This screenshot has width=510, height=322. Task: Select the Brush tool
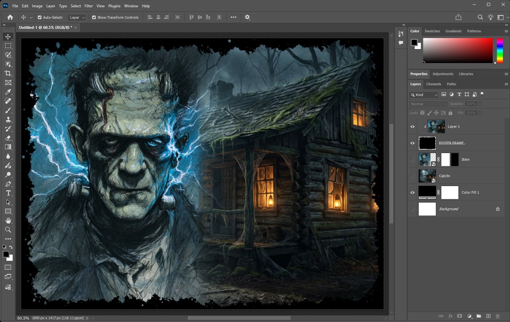click(x=8, y=110)
